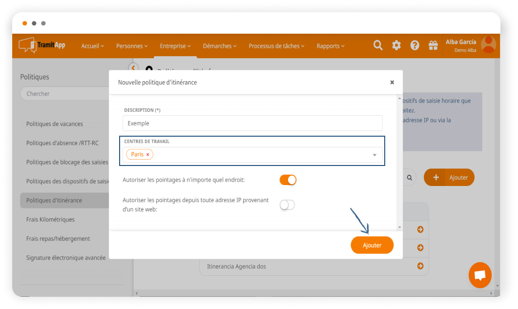Open the gift box icon

coord(433,45)
